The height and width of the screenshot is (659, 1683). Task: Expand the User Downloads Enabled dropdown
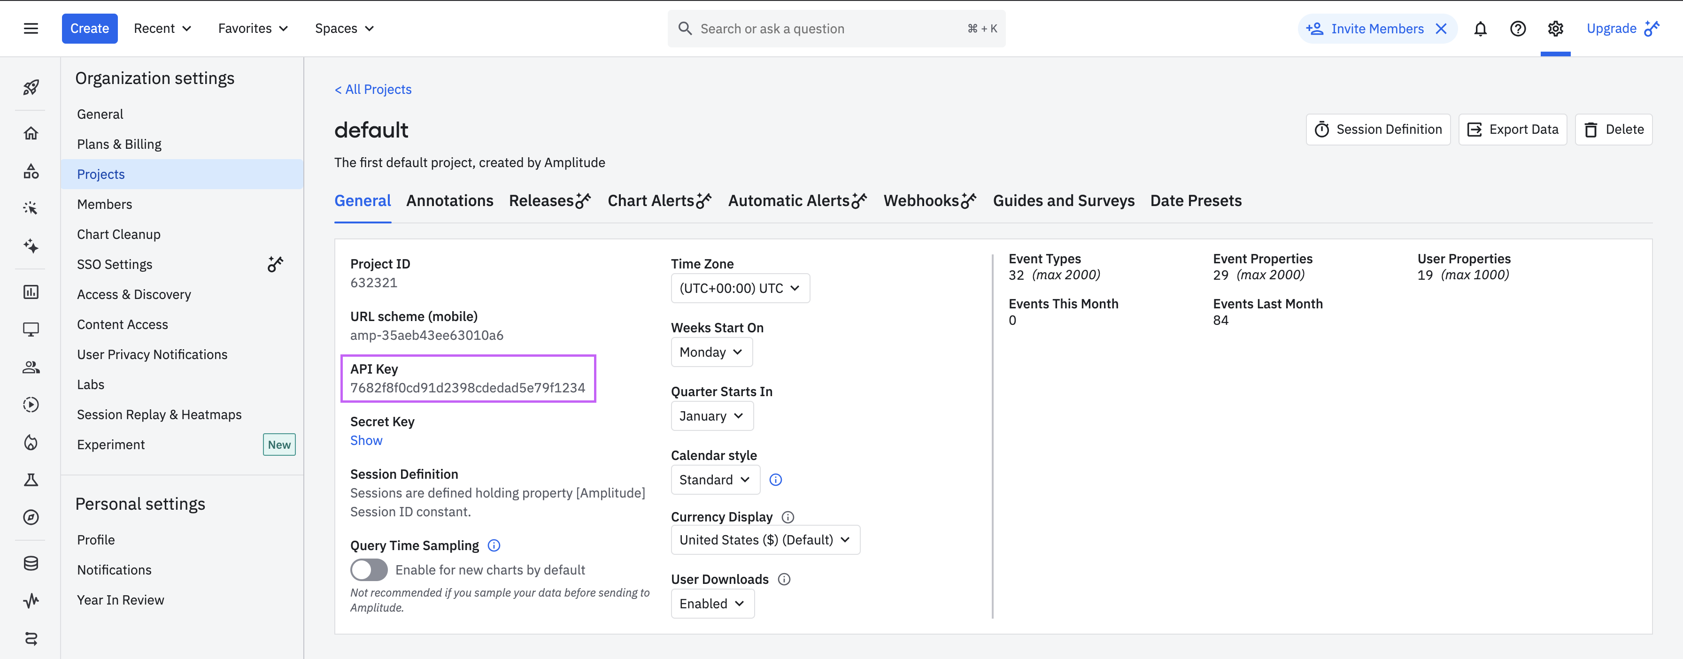[711, 604]
